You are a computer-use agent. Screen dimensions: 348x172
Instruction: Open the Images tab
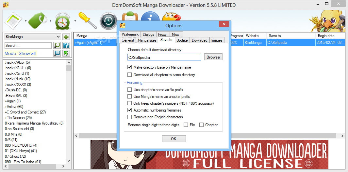click(217, 40)
